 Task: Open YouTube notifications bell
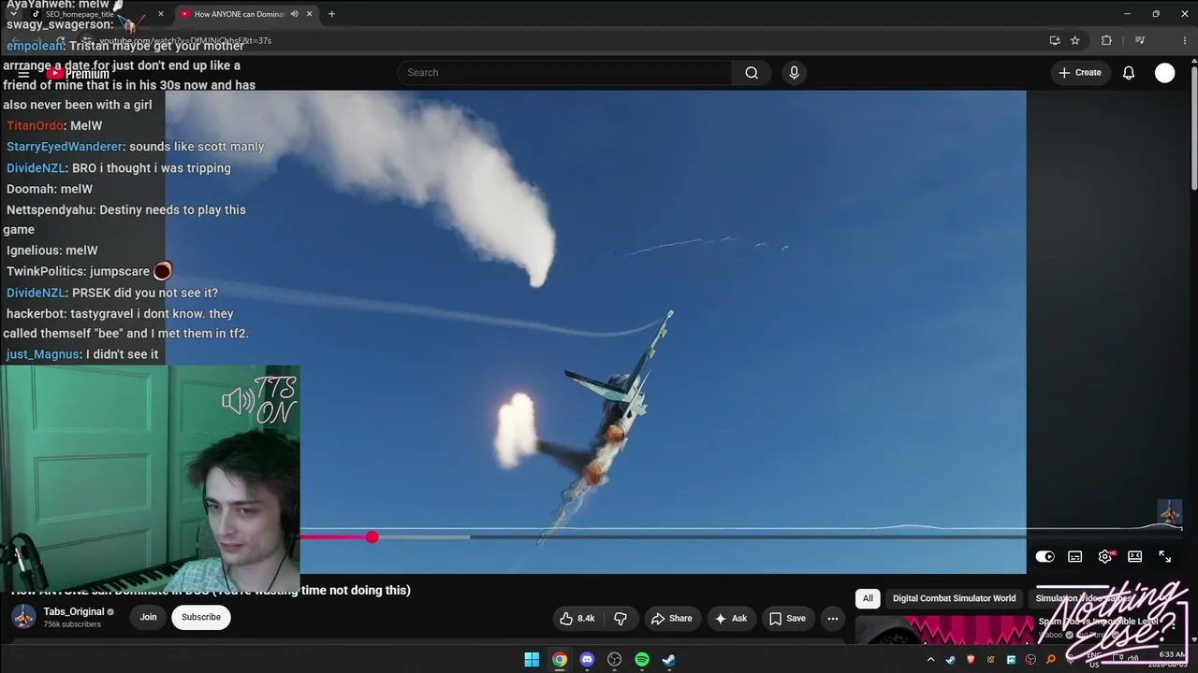[x=1129, y=73]
